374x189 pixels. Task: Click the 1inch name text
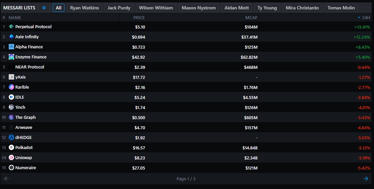click(20, 107)
